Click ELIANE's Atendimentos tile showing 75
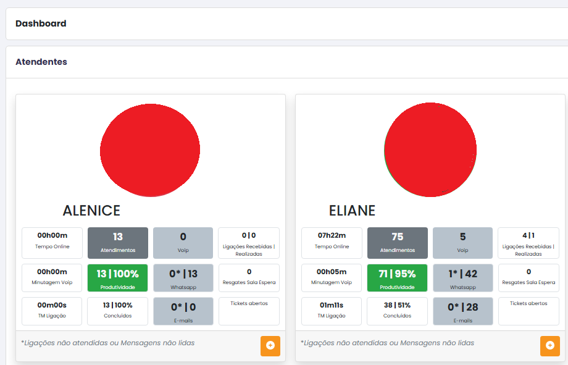 click(397, 243)
